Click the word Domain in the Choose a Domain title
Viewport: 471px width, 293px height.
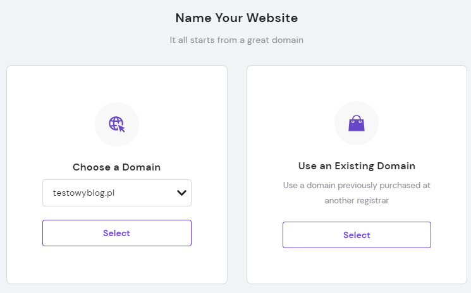click(x=141, y=167)
